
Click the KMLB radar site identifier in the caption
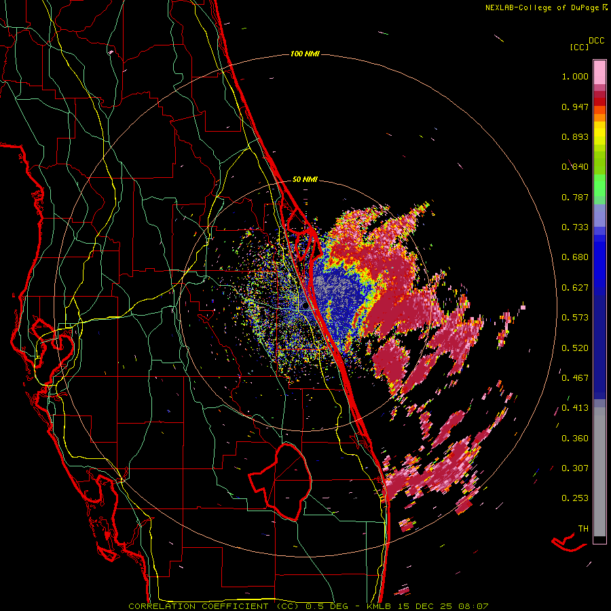(x=379, y=606)
